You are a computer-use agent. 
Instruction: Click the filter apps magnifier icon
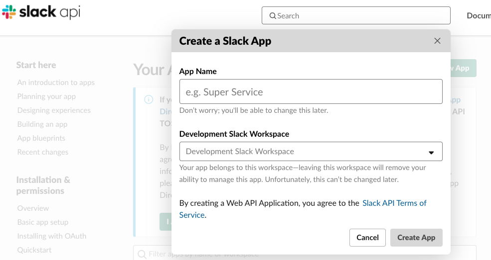(142, 254)
